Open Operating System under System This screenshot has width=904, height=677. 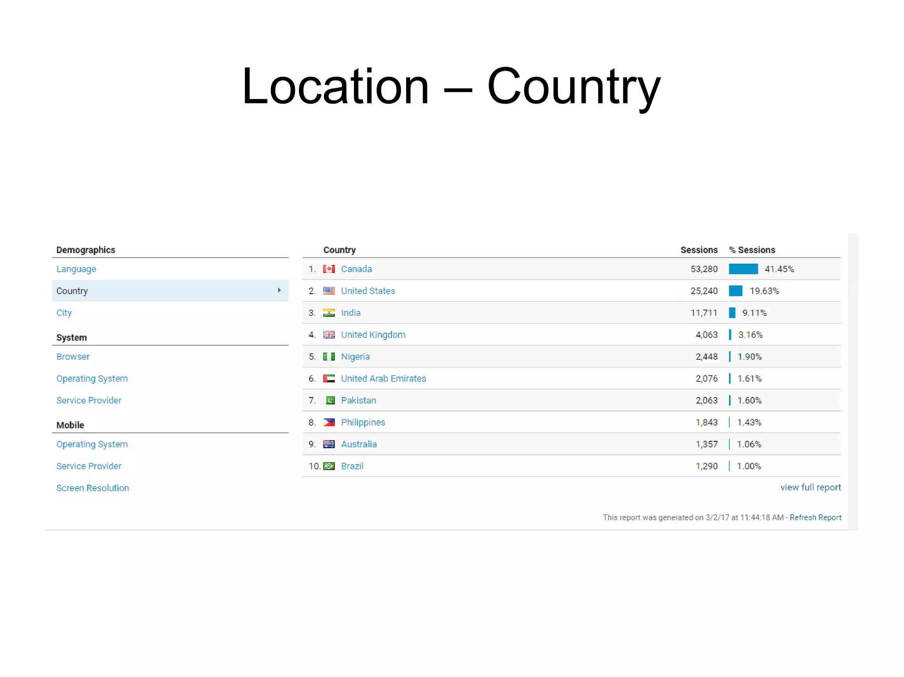[x=92, y=378]
